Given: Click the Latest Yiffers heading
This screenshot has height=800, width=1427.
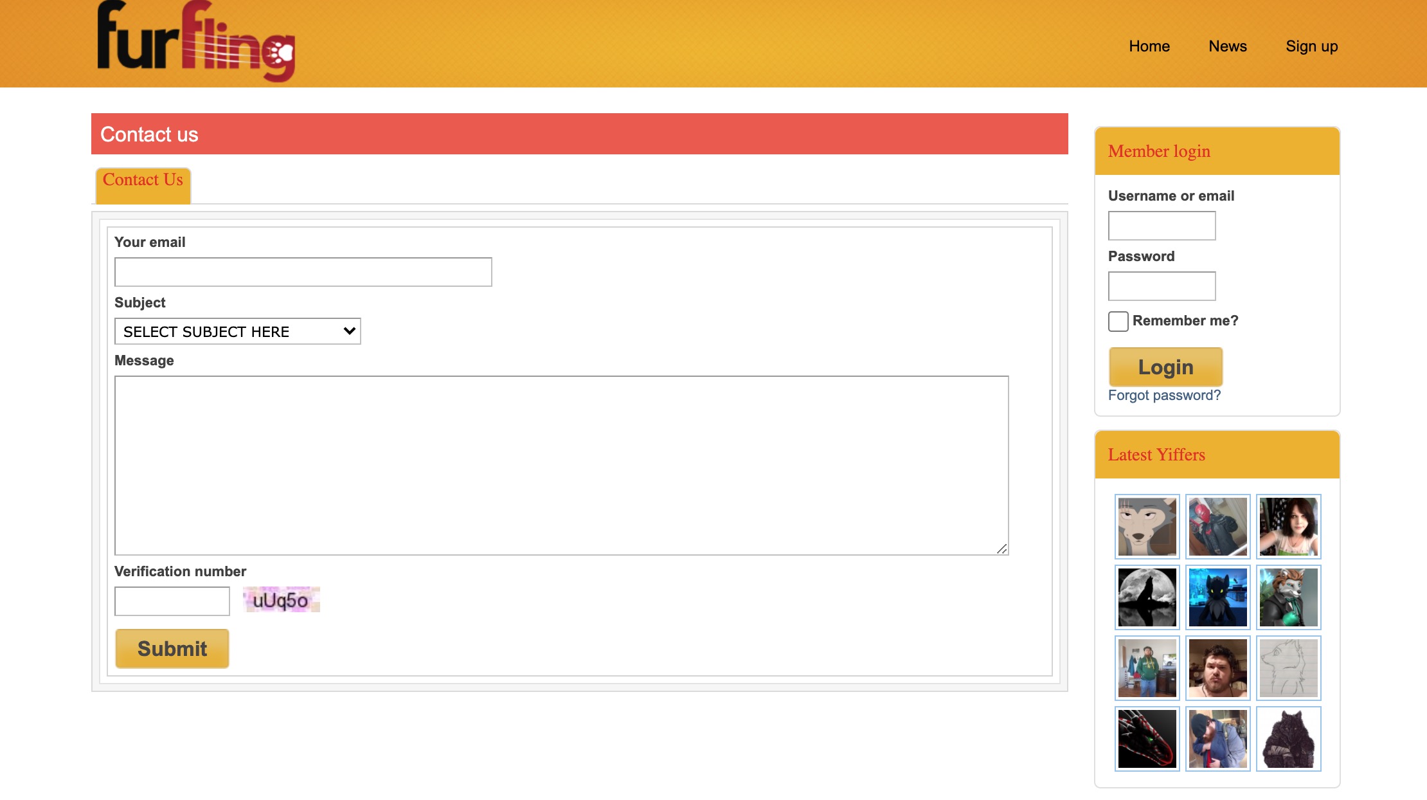Looking at the screenshot, I should click(1156, 455).
